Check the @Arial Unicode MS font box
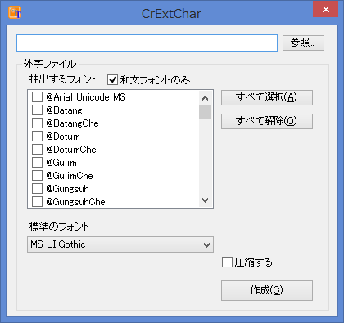 [x=38, y=96]
